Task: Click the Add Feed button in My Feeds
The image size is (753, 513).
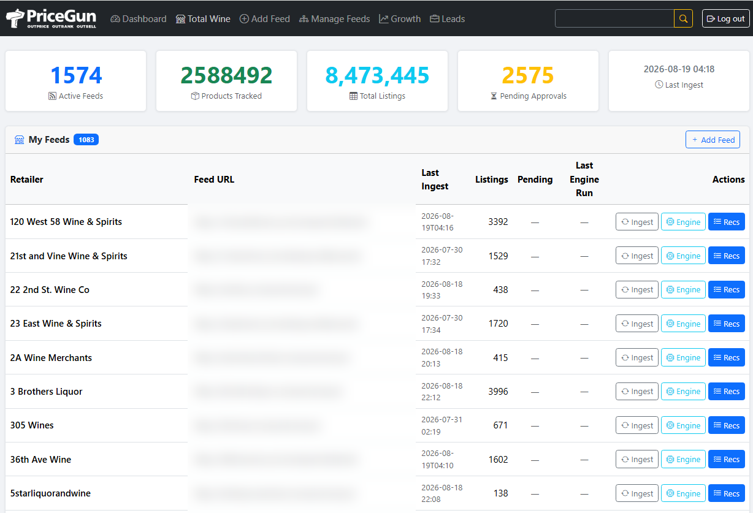Action: coord(713,140)
